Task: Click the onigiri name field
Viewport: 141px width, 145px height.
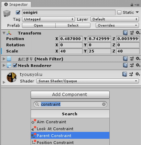Action: click(69, 12)
